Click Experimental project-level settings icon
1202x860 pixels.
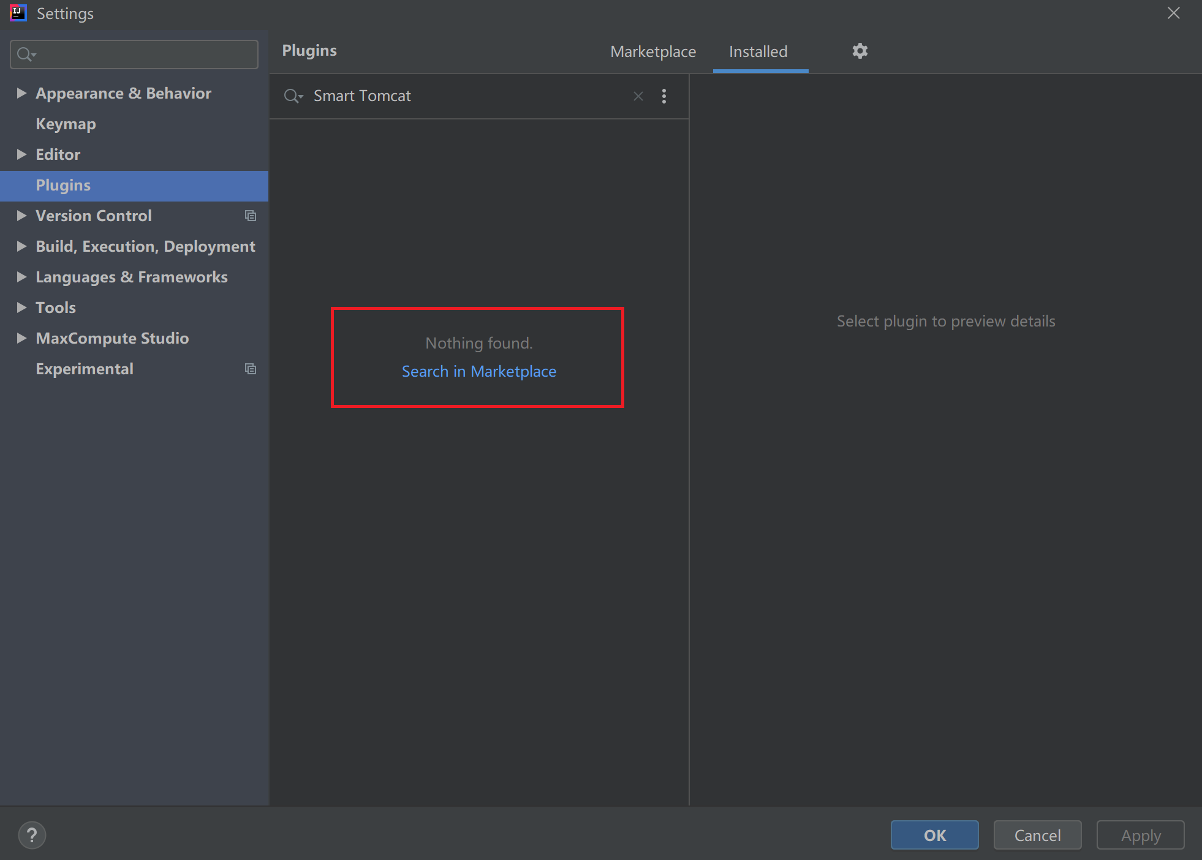click(250, 369)
